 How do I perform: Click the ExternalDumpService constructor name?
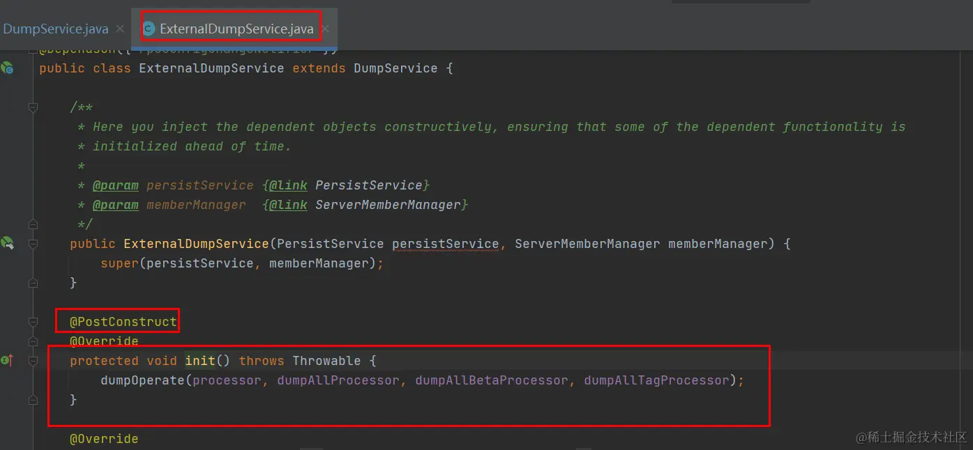[x=196, y=244]
